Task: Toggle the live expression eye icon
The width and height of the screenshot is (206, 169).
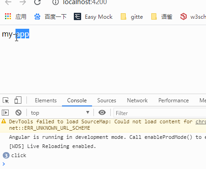Action: (102, 112)
